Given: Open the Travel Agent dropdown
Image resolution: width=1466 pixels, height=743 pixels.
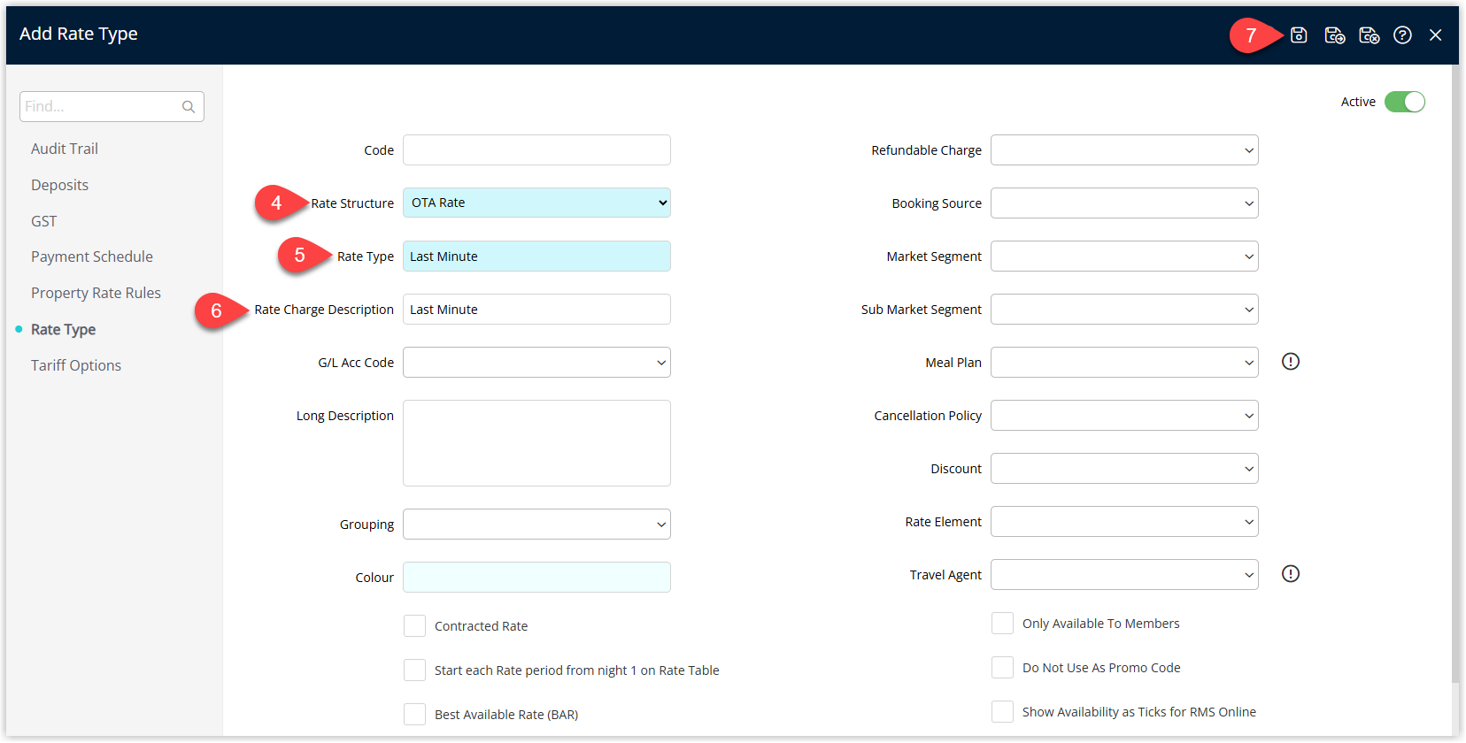Looking at the screenshot, I should [1124, 574].
